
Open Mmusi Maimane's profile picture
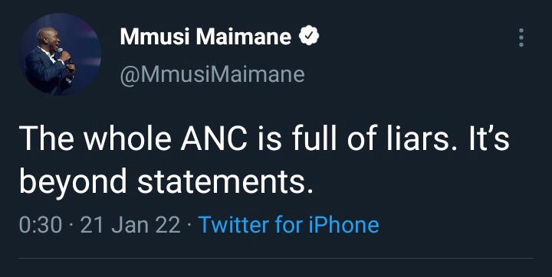pyautogui.click(x=60, y=54)
